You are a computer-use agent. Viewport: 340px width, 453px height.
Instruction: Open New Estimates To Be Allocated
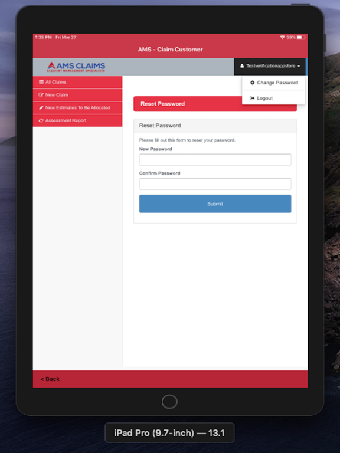[x=77, y=107]
